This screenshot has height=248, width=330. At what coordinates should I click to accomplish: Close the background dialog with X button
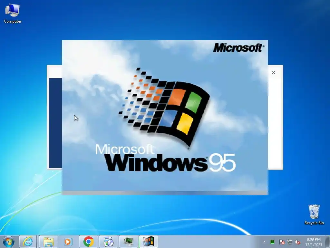tap(274, 73)
